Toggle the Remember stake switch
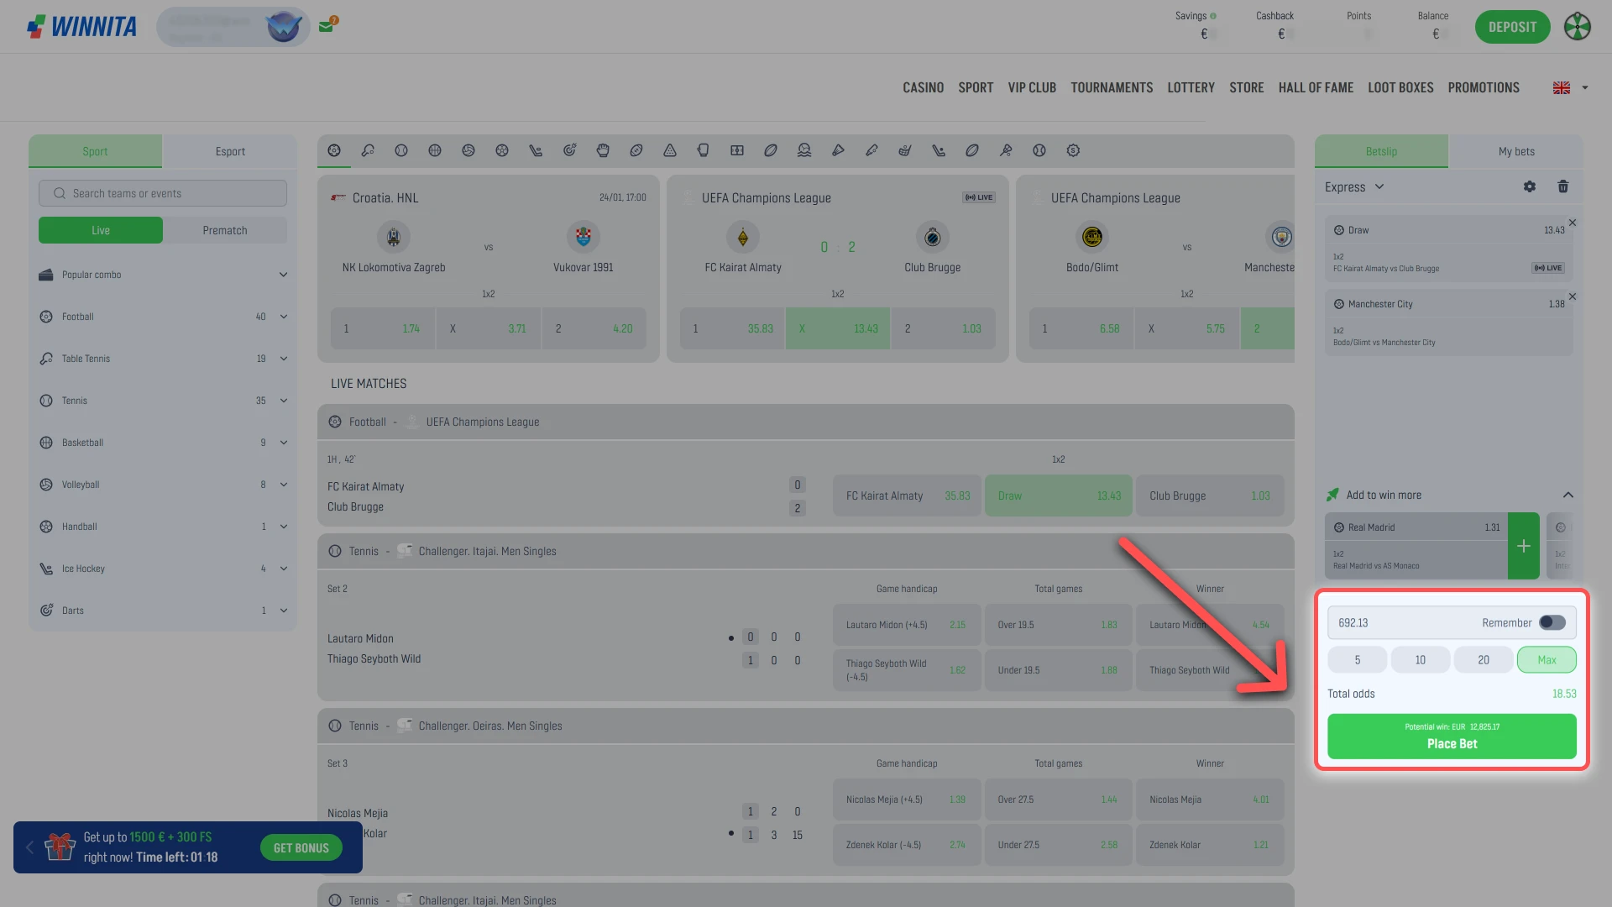1612x907 pixels. click(1552, 622)
